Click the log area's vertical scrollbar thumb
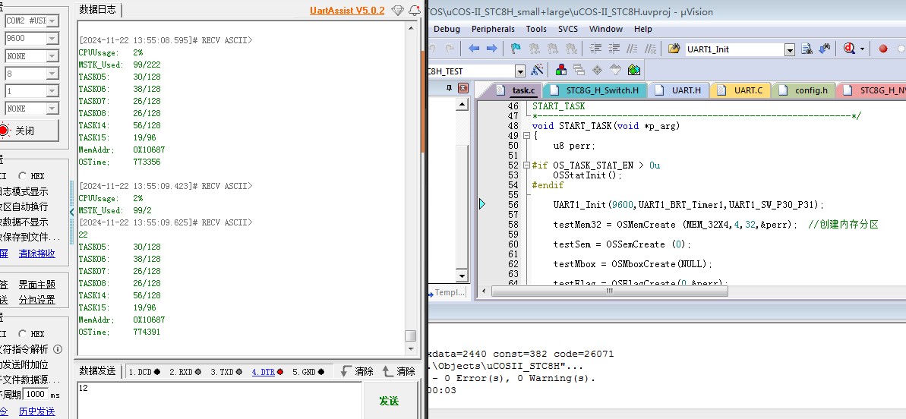Image resolution: width=906 pixels, height=419 pixels. click(410, 336)
